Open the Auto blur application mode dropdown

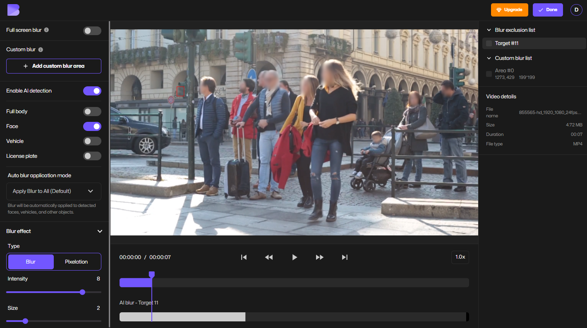pyautogui.click(x=53, y=191)
